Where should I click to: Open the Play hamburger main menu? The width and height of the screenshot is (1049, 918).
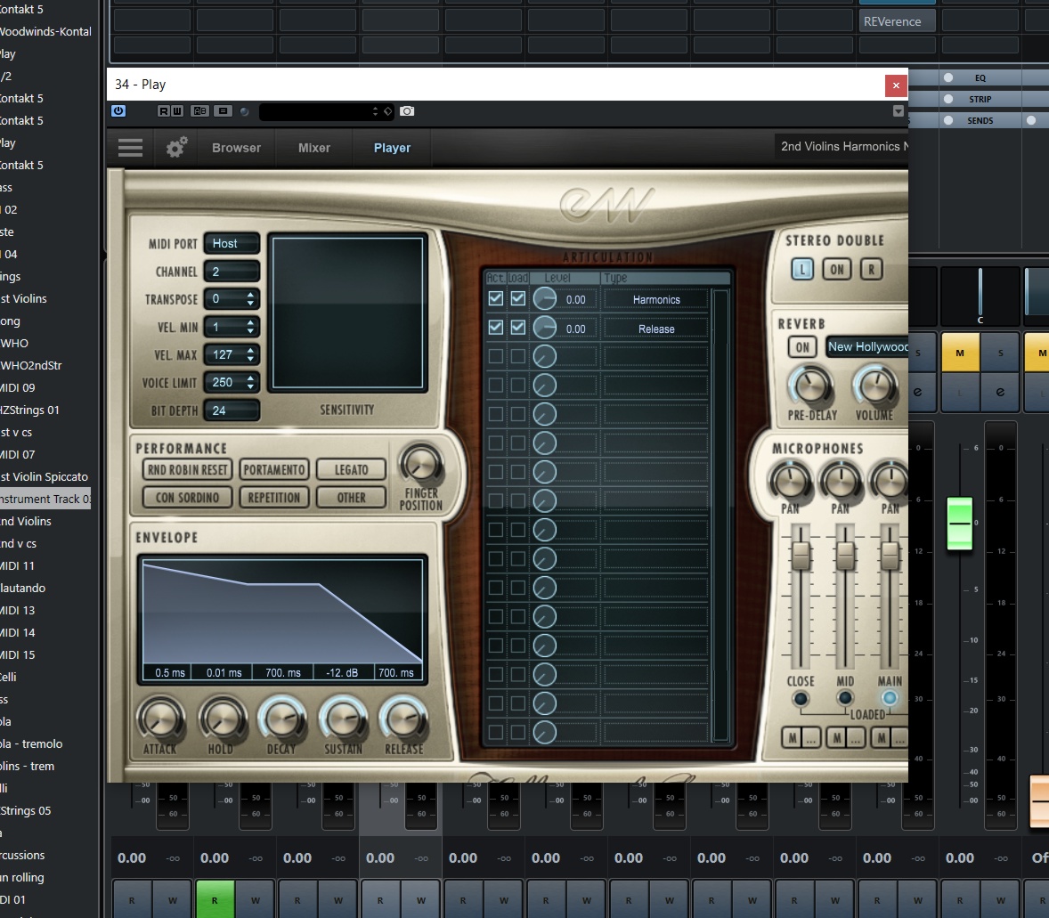click(130, 148)
